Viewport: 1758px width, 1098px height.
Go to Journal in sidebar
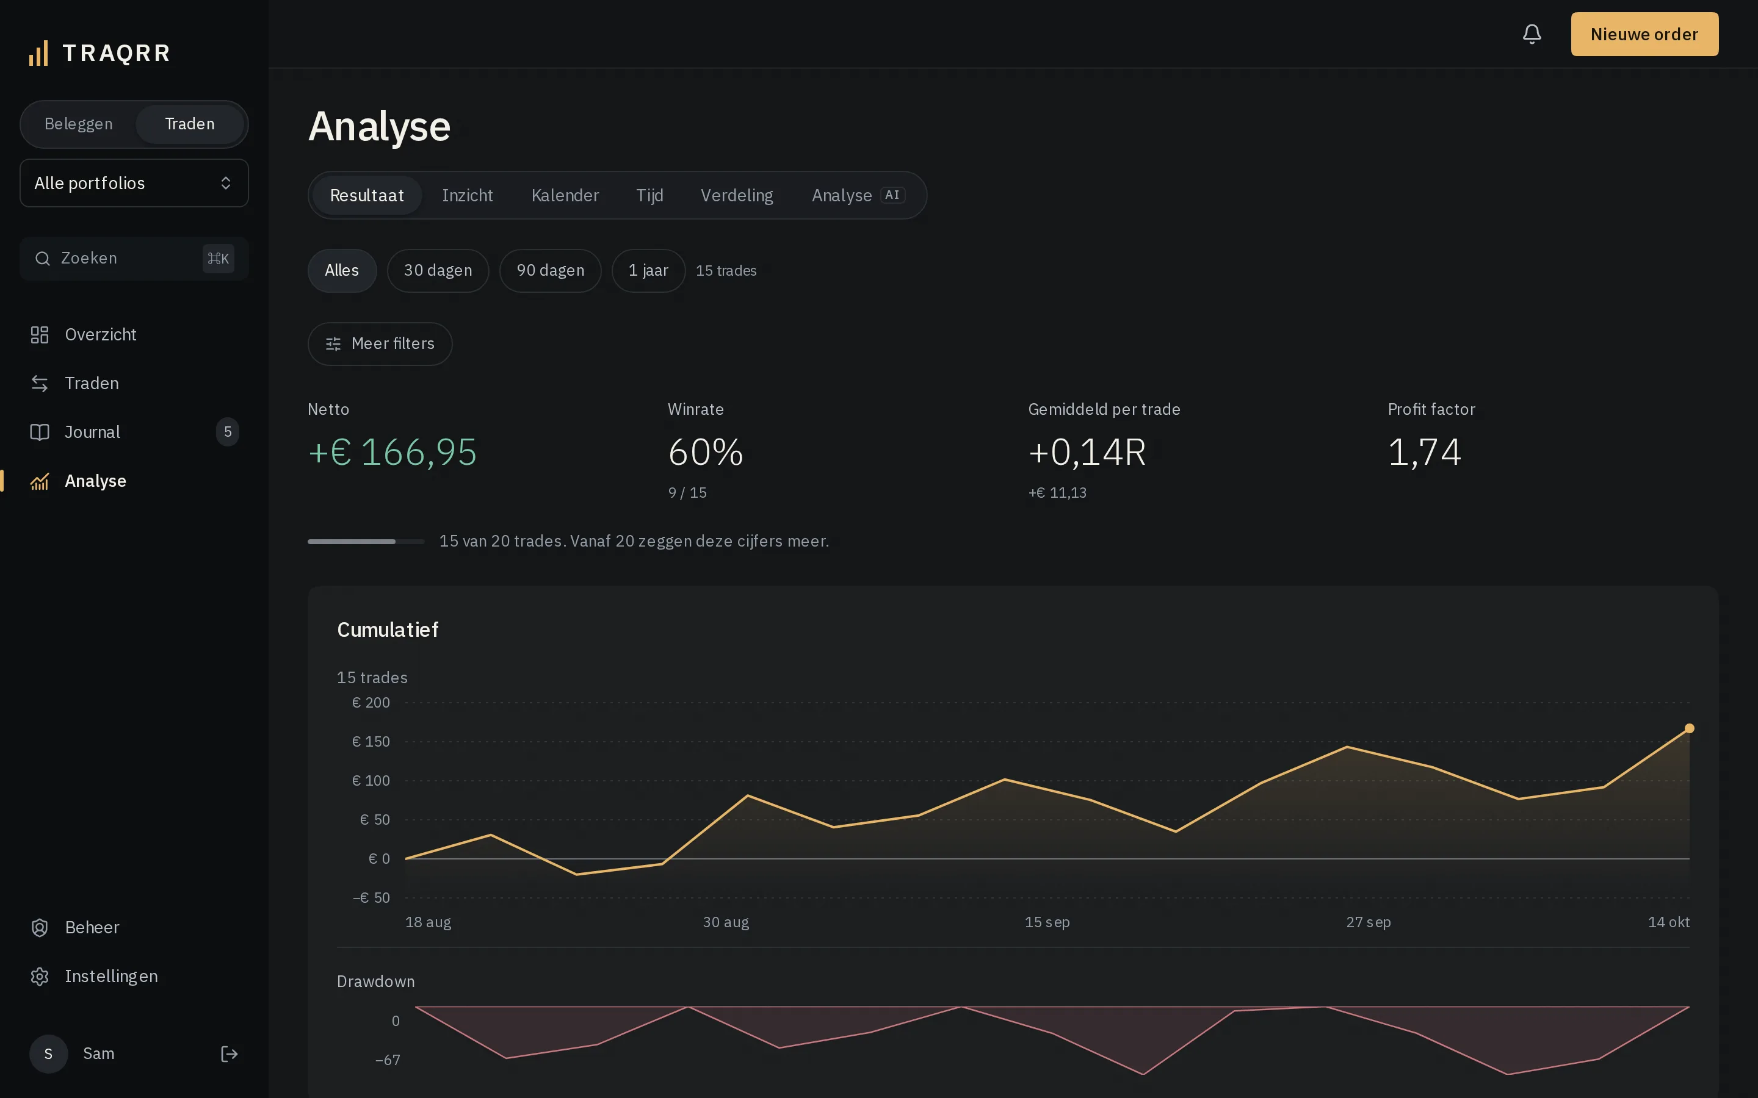coord(134,432)
